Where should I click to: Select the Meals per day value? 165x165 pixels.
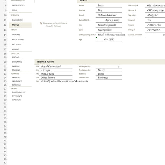click(109, 66)
